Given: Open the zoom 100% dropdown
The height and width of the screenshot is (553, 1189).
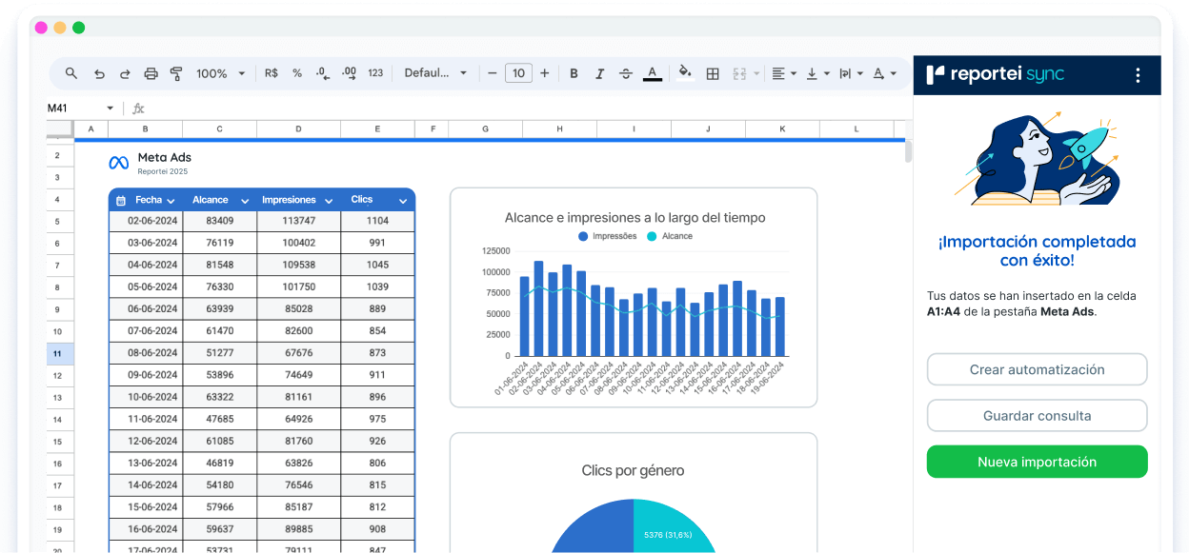Looking at the screenshot, I should pos(220,73).
